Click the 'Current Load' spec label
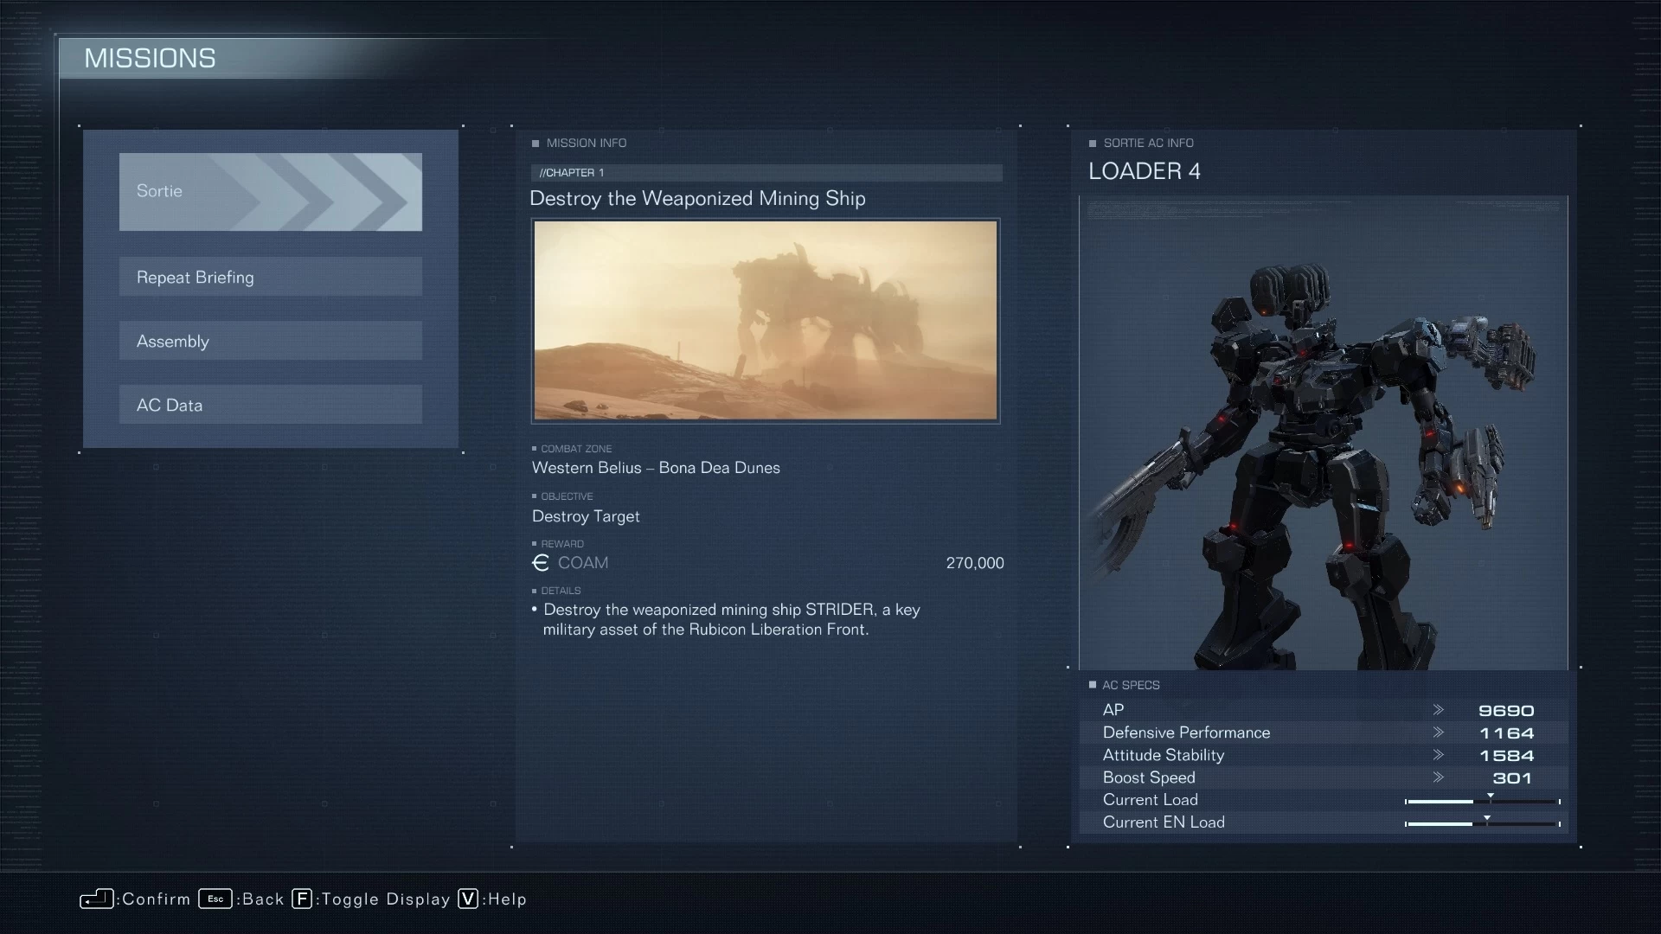 [1151, 800]
